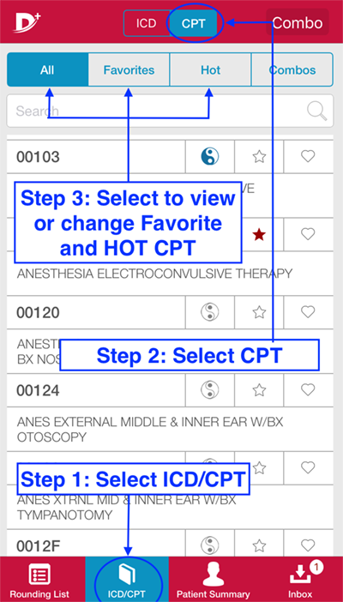Click into the Search field
The image size is (343, 602).
(170, 111)
